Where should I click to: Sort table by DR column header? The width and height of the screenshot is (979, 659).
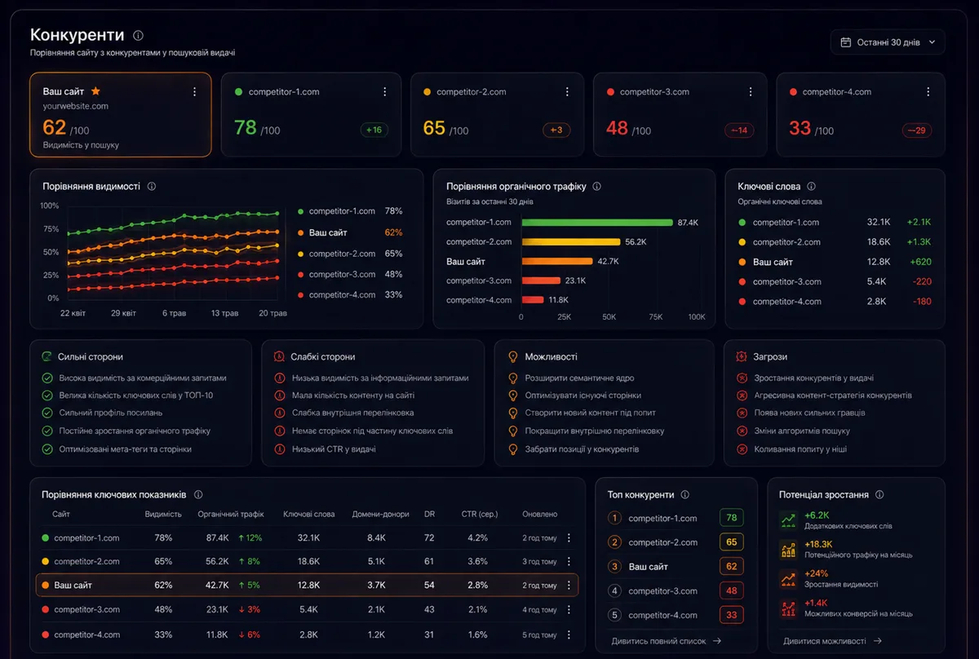[x=429, y=515]
